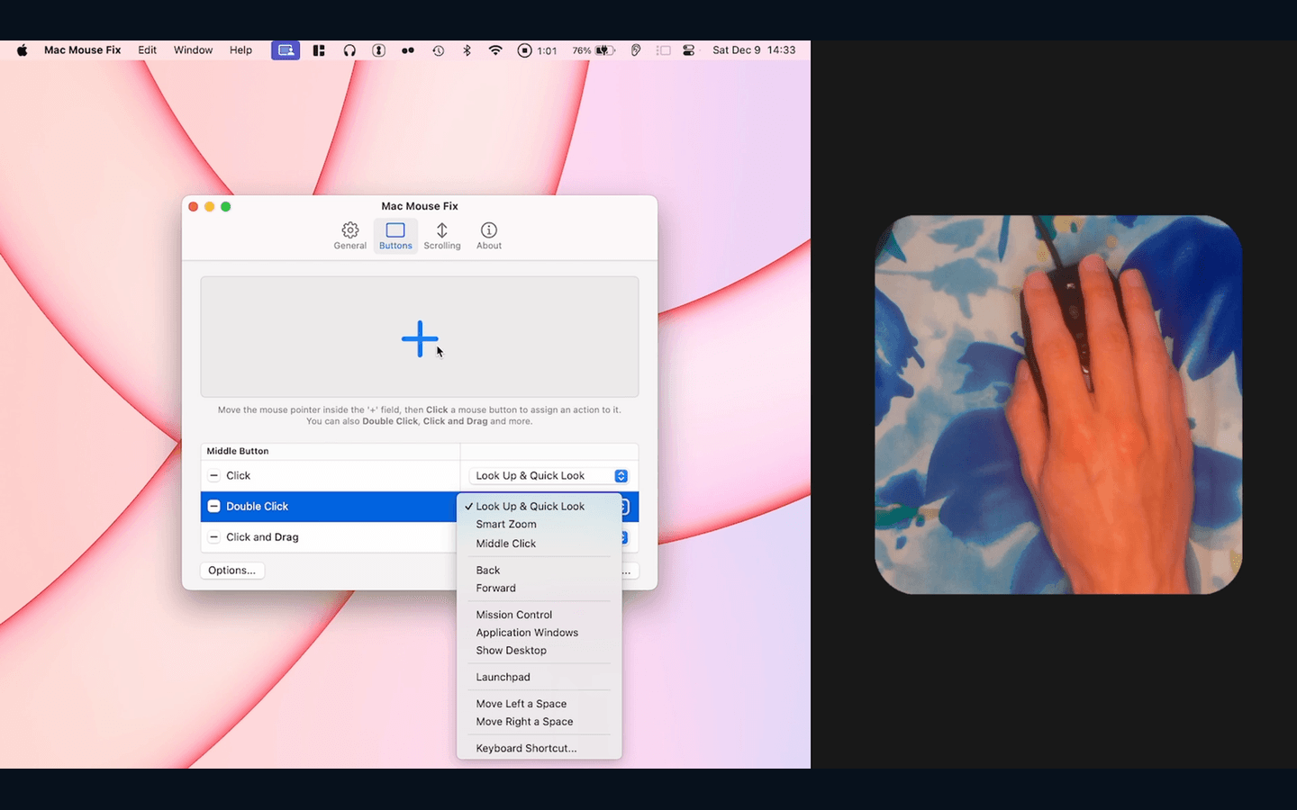Click the two-dots menu bar icon
1297x810 pixels.
point(408,50)
